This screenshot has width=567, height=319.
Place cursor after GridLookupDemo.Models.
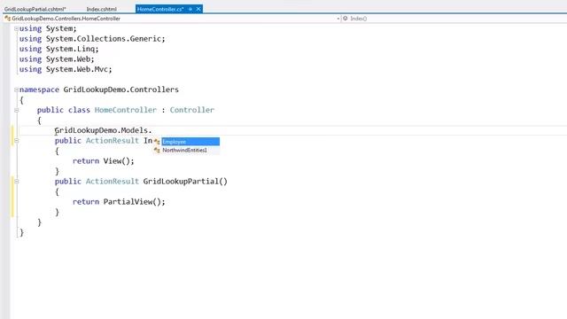(x=152, y=130)
